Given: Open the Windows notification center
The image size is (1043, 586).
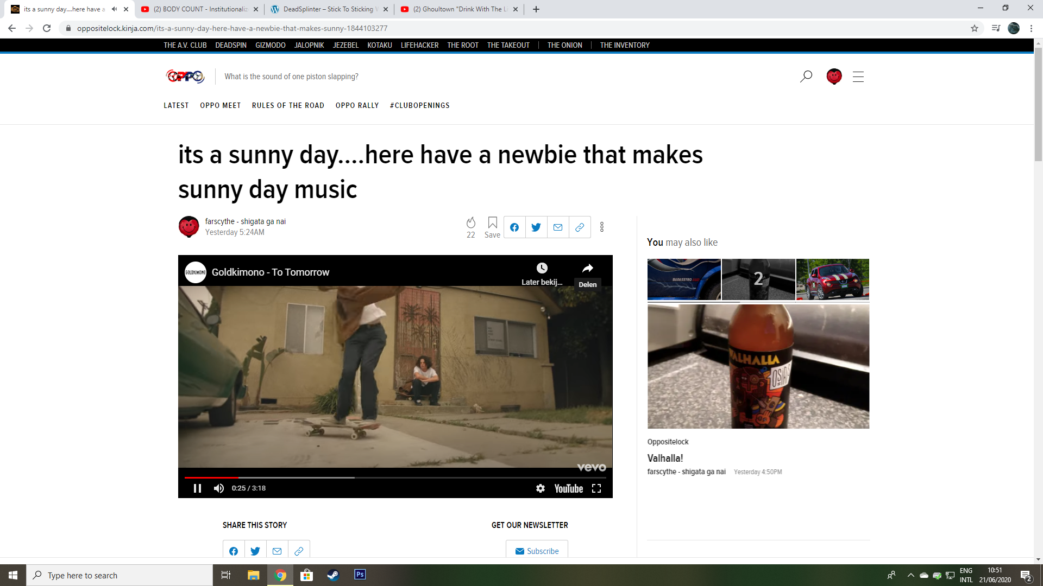Looking at the screenshot, I should [1026, 575].
